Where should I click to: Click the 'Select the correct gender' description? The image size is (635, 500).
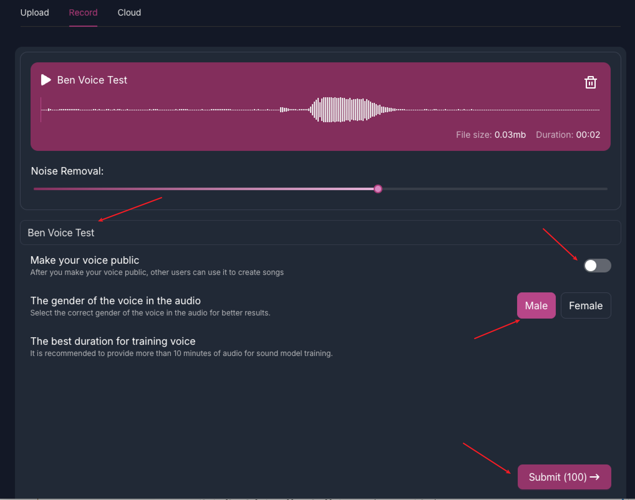click(x=150, y=313)
